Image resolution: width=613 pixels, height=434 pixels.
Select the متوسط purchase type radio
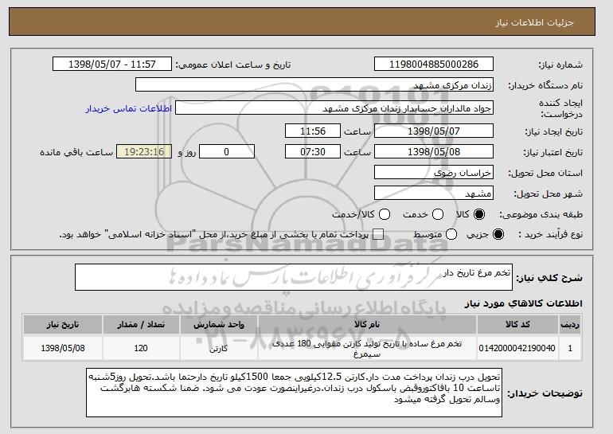[x=451, y=235]
